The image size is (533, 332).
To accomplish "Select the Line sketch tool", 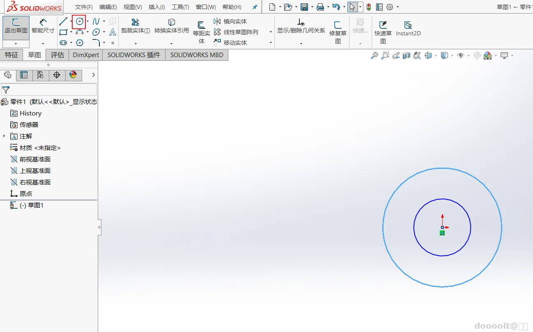I will coord(63,21).
